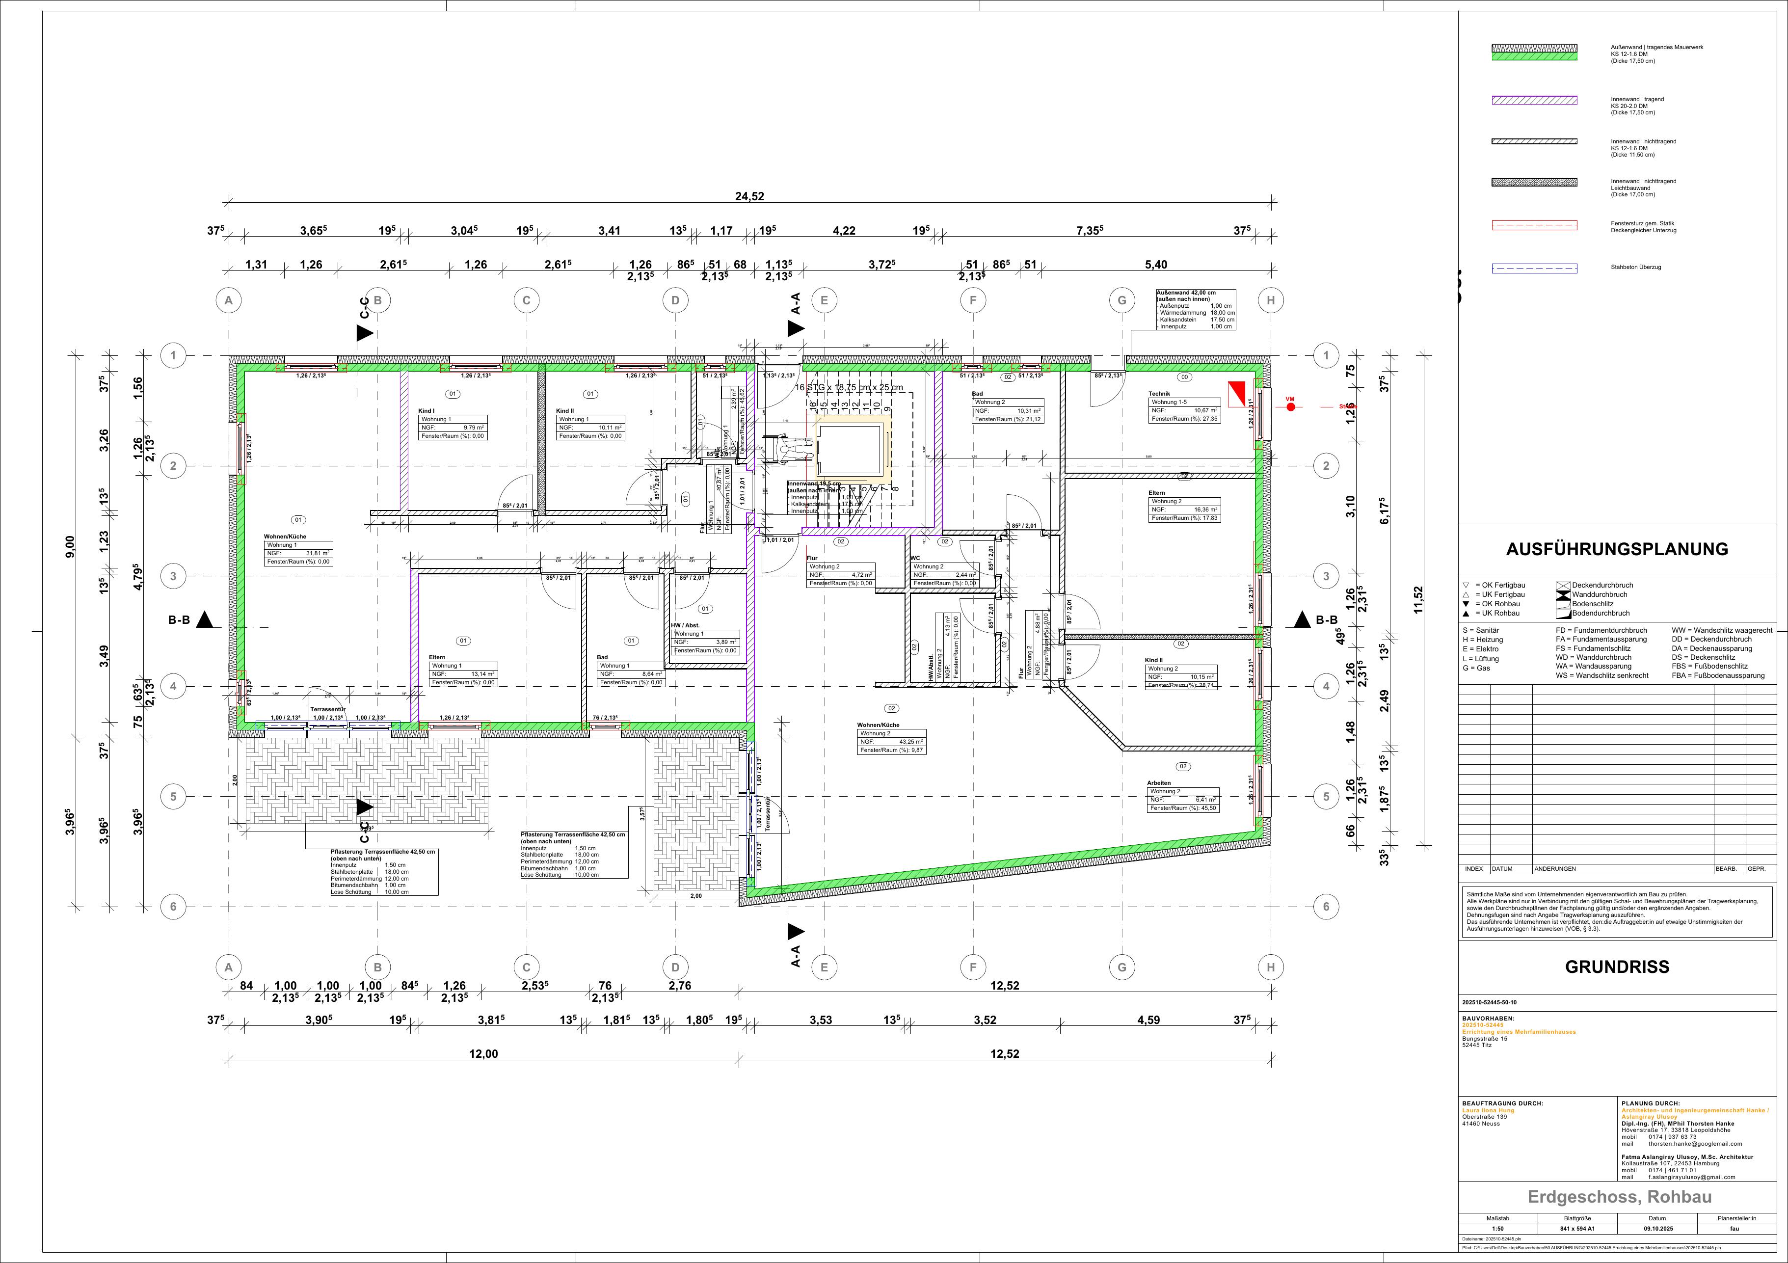Click the red VM marker dot
Screen dimensions: 1788x1263
1290,406
